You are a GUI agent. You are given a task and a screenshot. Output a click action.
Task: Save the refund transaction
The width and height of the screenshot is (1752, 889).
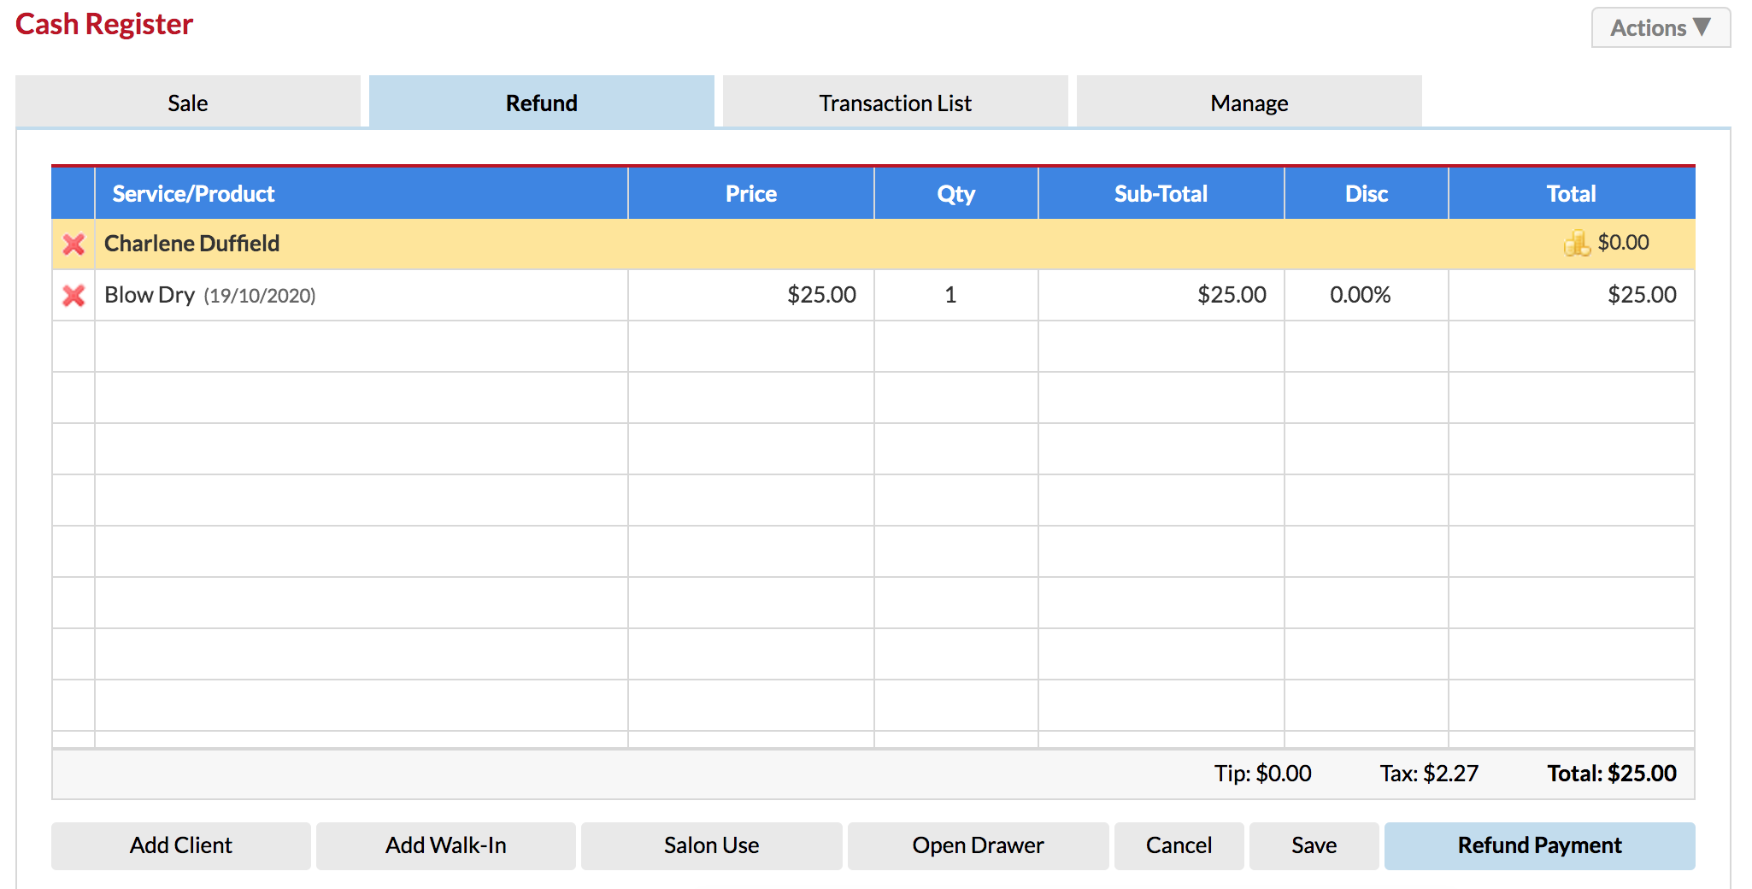1314,845
